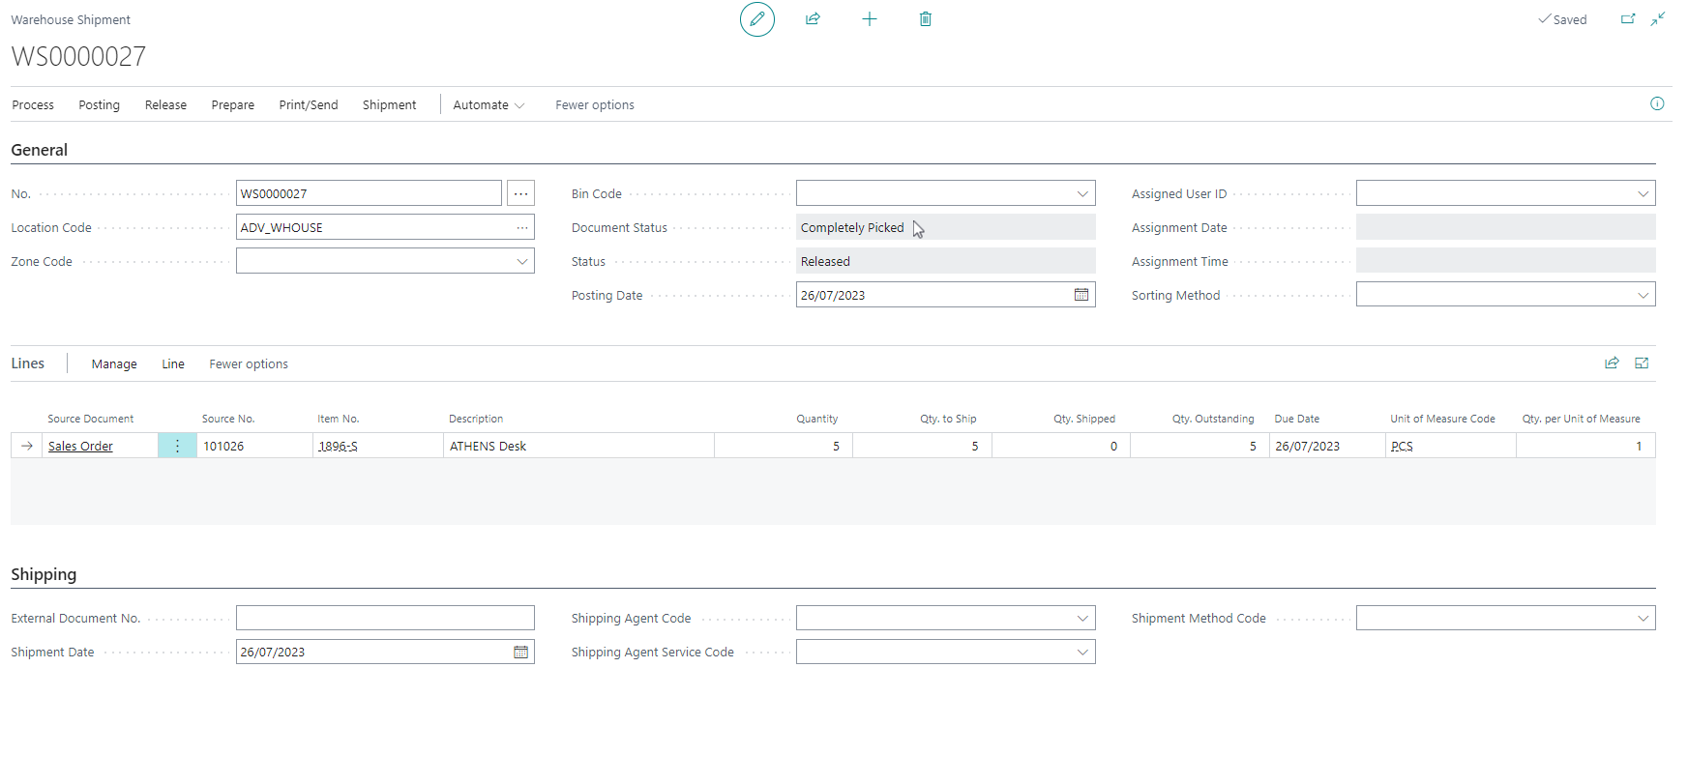Open row options for Sales Order line
Viewport: 1688px width, 784px height.
[177, 446]
